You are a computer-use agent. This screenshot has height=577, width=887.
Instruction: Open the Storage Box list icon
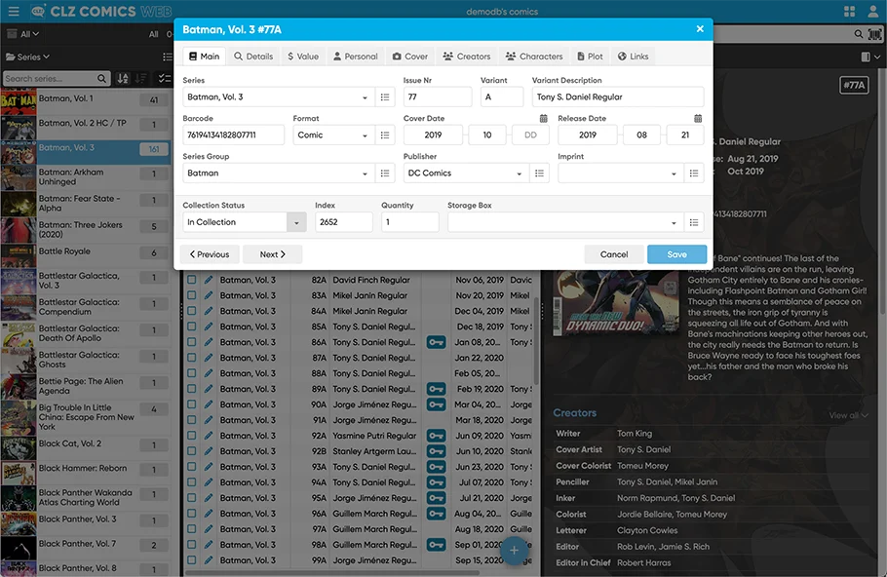coord(694,222)
